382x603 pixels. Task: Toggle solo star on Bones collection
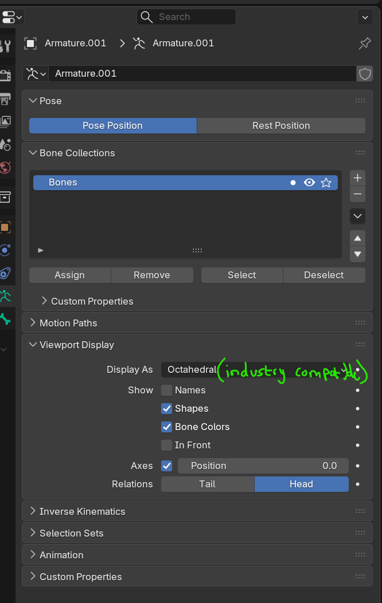pos(326,183)
